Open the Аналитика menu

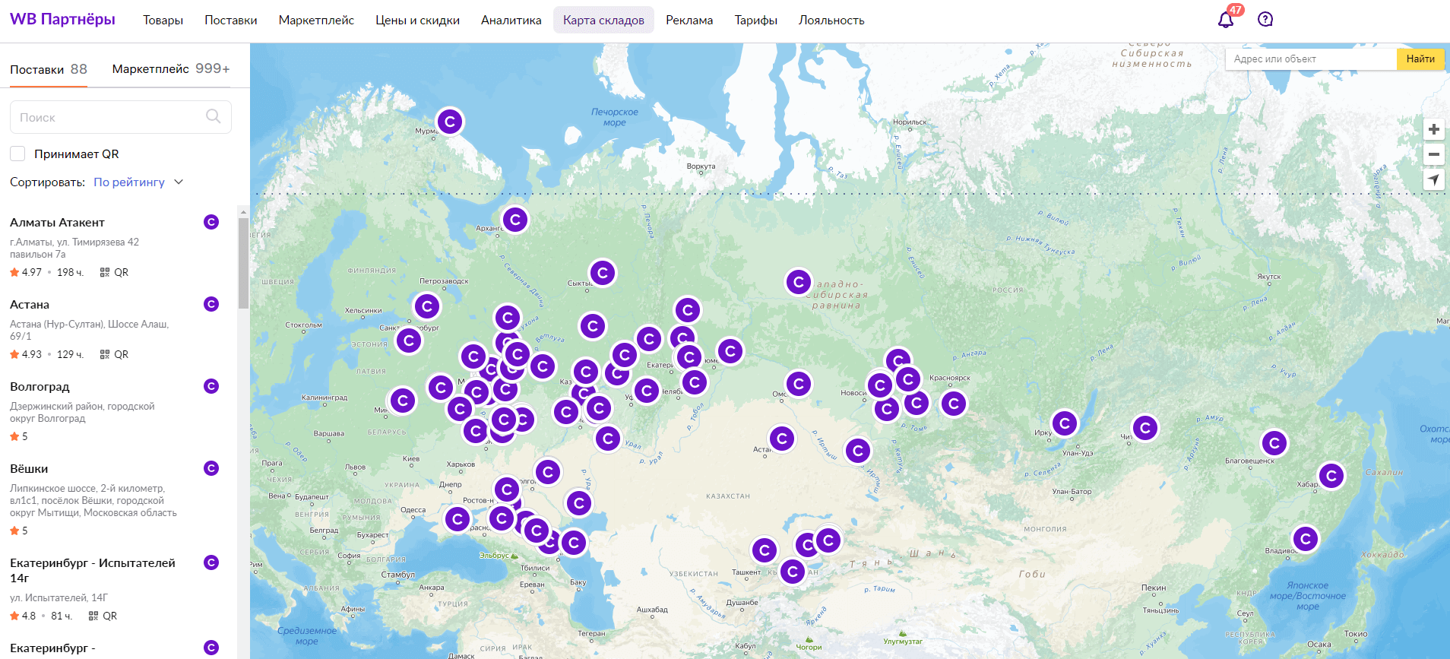(x=511, y=21)
